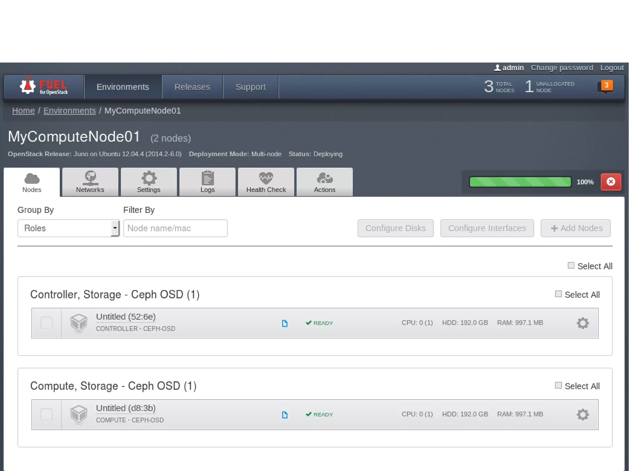Viewport: 629px width, 471px height.
Task: Toggle Select All for Compute, Storage group
Action: [x=558, y=385]
